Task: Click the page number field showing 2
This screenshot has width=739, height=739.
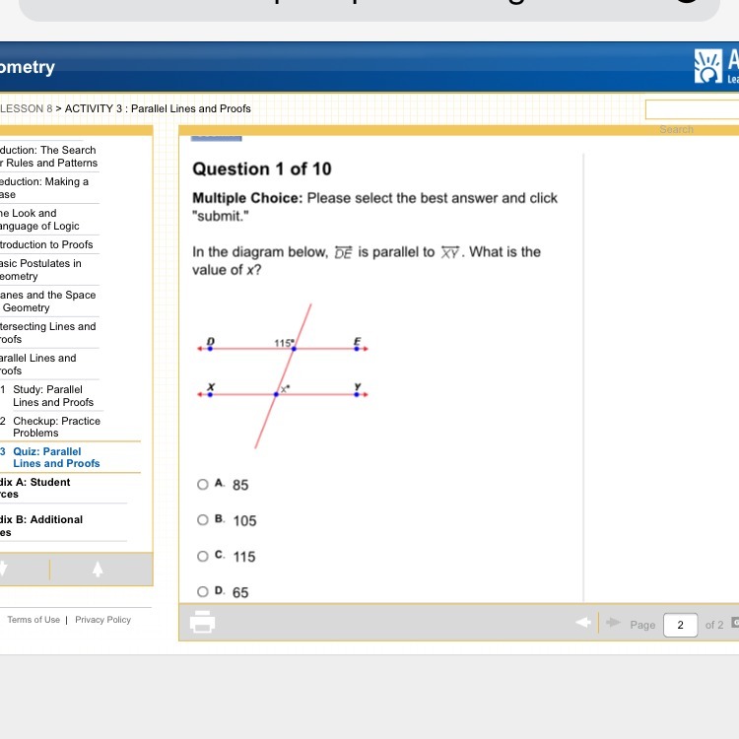Action: tap(680, 625)
